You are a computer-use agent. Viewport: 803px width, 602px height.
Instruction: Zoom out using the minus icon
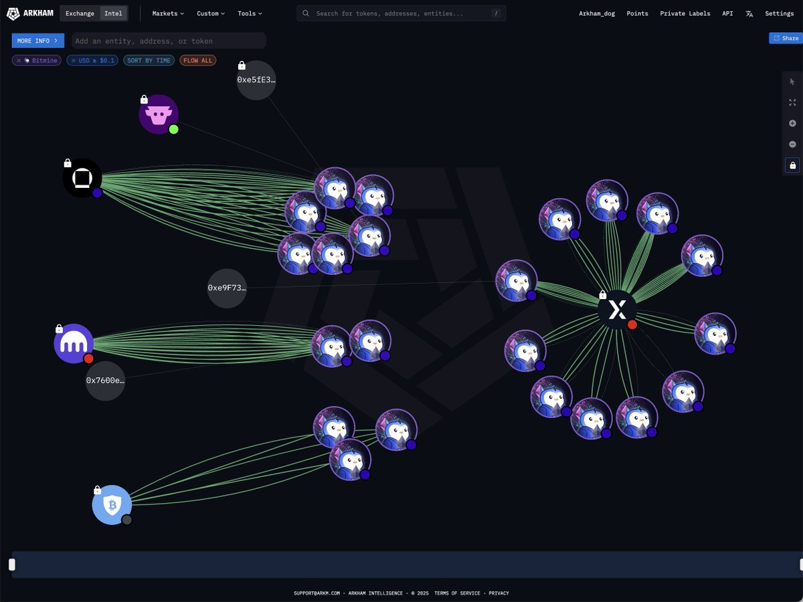[x=792, y=144]
